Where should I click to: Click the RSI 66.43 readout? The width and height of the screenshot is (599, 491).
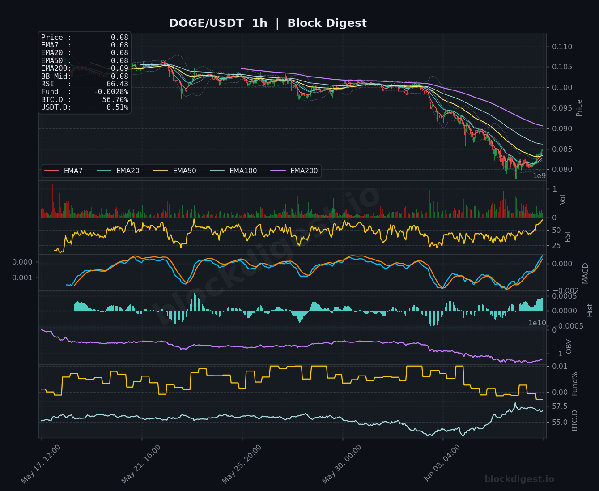click(85, 84)
